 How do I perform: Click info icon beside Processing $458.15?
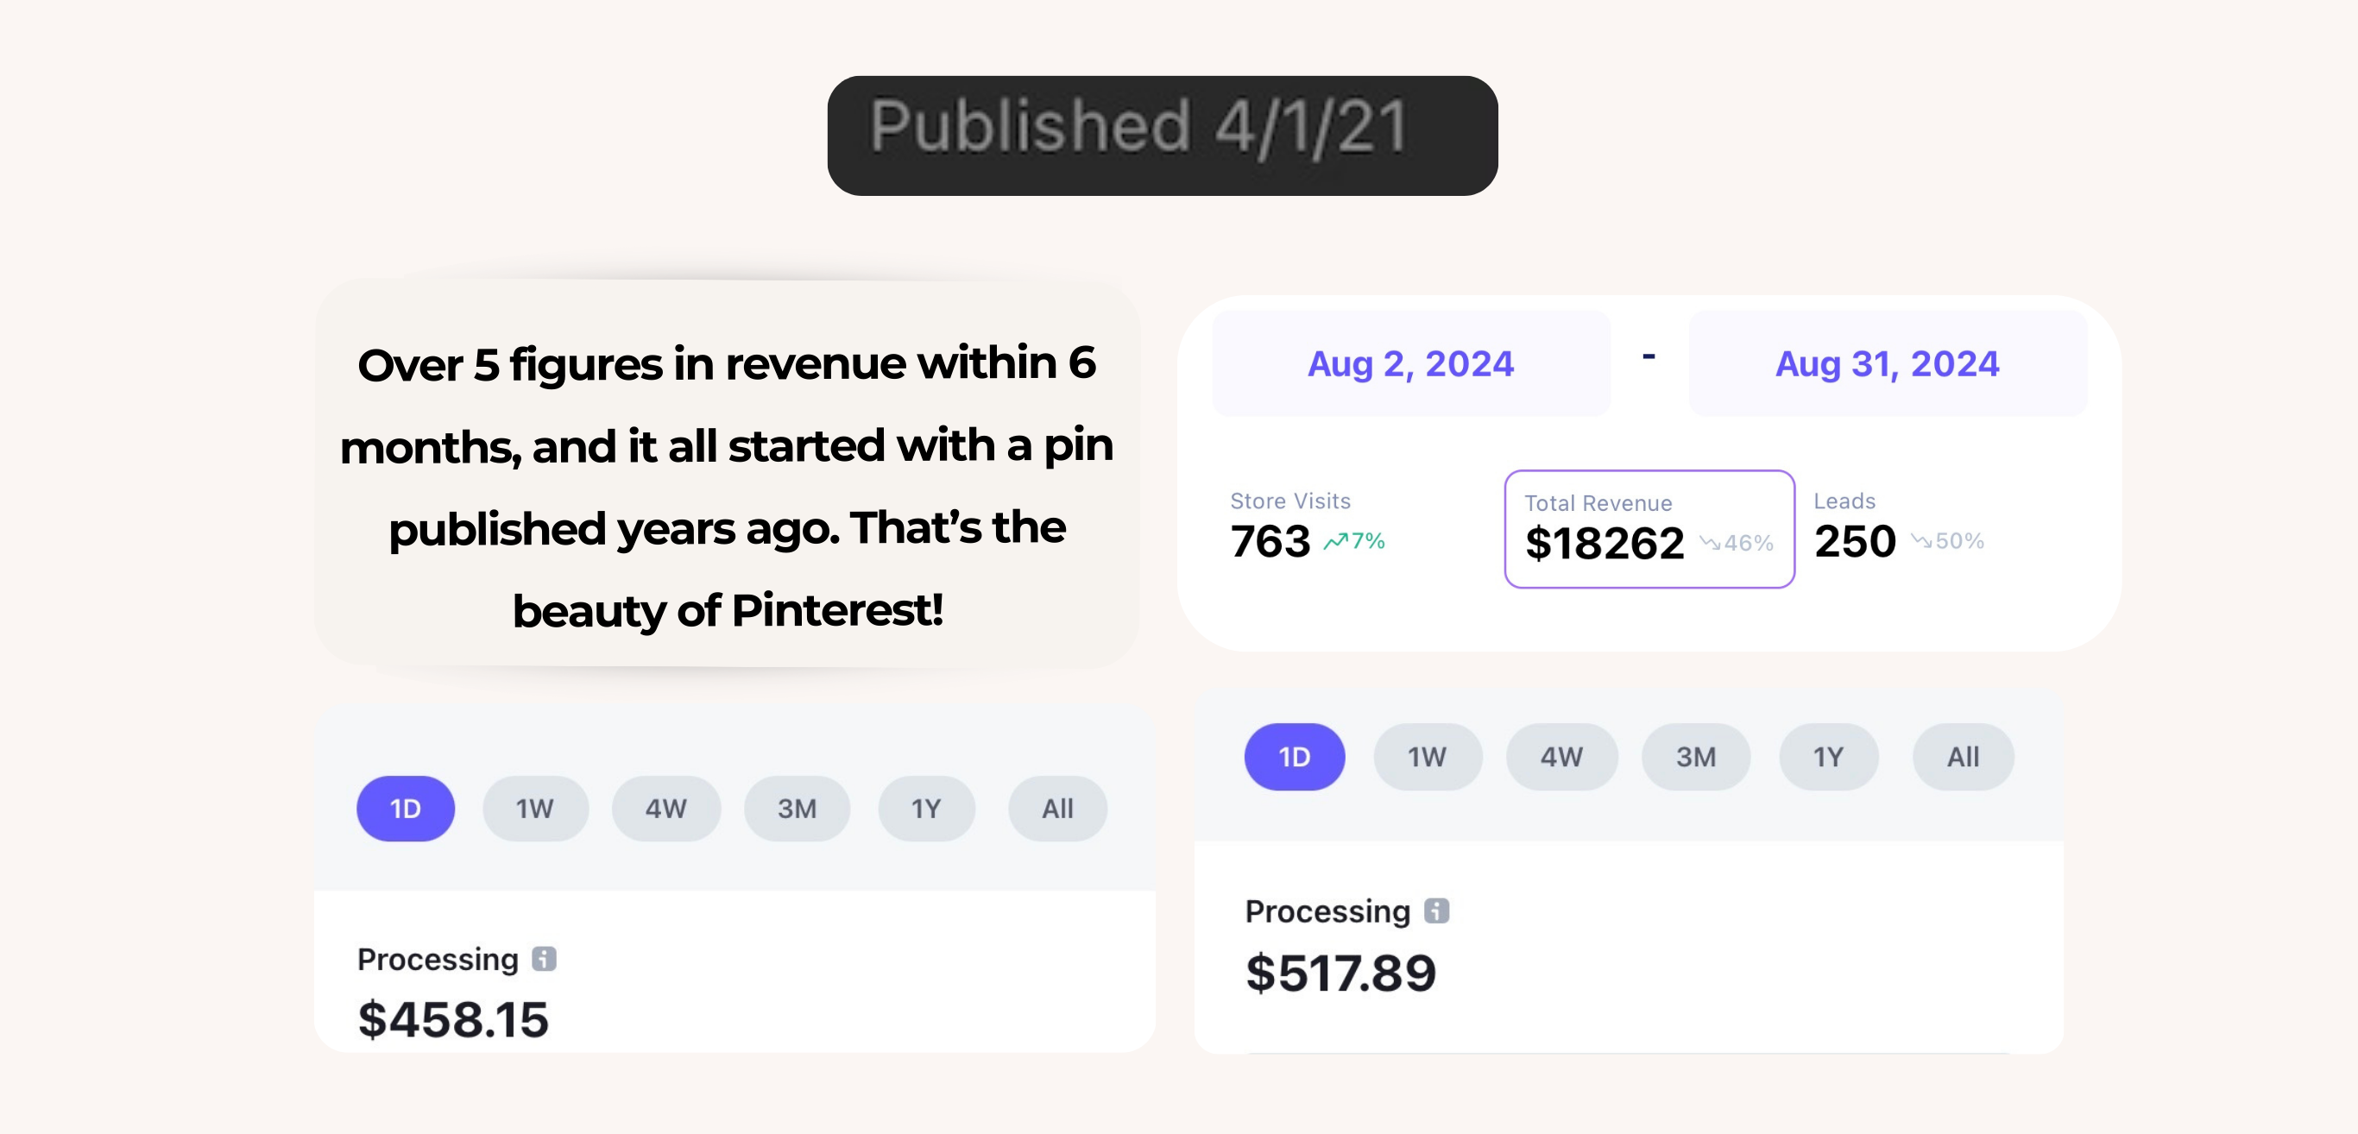(544, 958)
